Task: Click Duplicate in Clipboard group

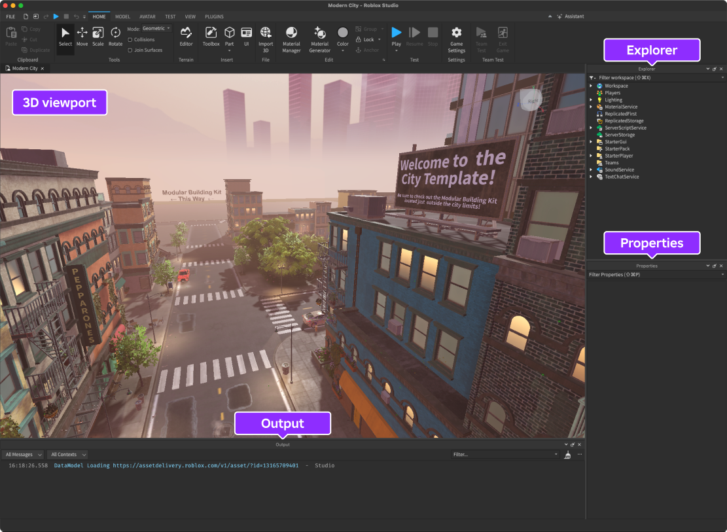Action: (36, 50)
